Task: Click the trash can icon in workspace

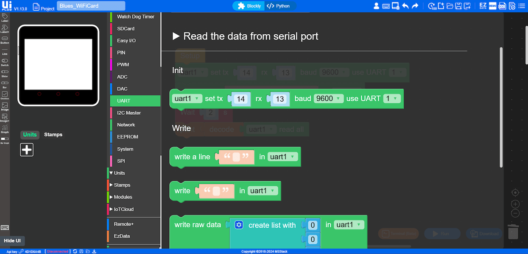Action: pyautogui.click(x=513, y=232)
